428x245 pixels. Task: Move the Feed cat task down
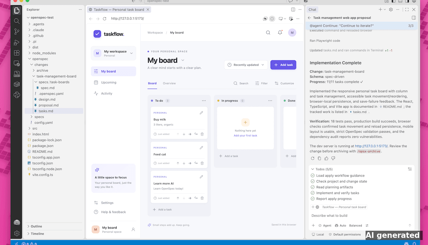pos(184,163)
